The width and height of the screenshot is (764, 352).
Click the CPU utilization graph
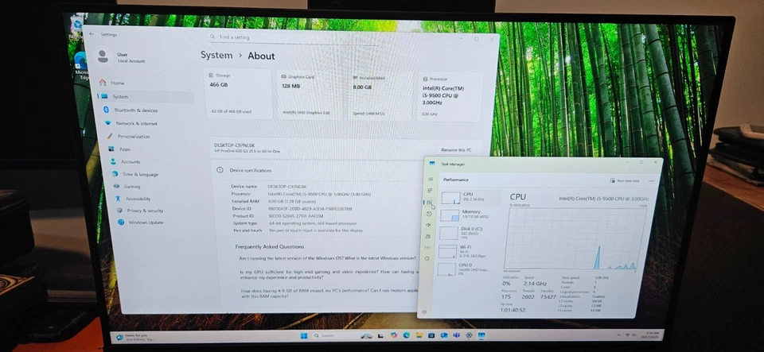tap(574, 238)
